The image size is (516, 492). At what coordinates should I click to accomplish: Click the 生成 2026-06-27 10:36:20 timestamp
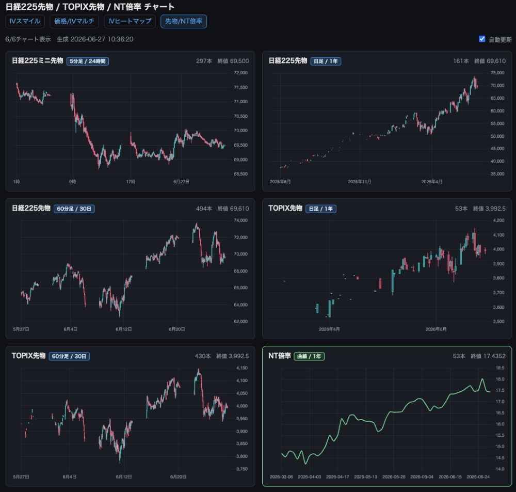click(x=95, y=39)
